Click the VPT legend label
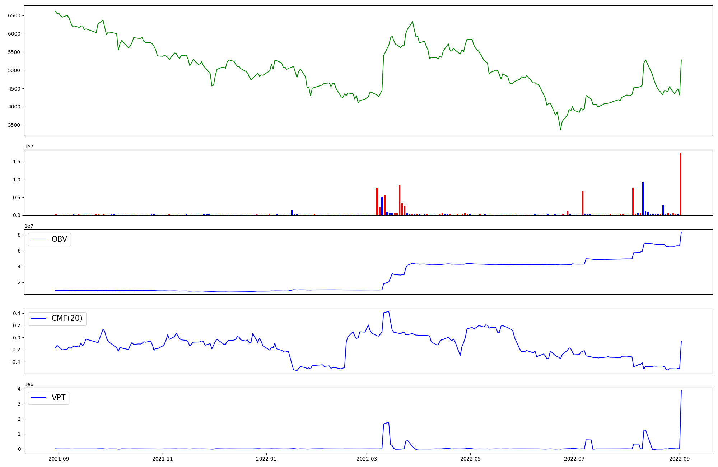 [59, 398]
